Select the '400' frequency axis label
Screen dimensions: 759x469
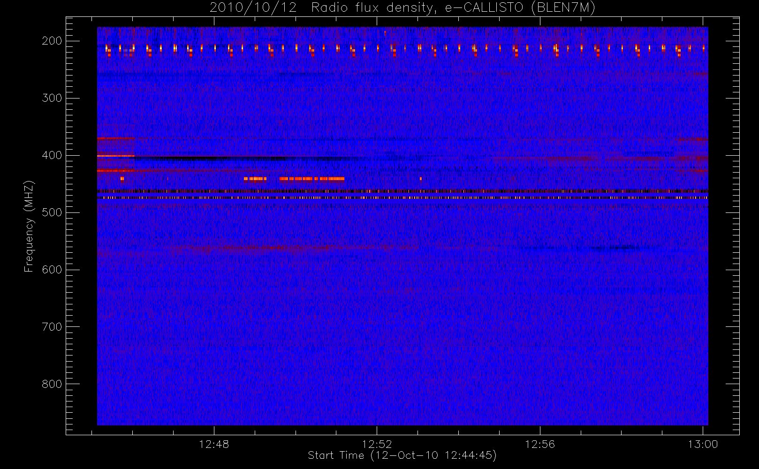coord(52,155)
